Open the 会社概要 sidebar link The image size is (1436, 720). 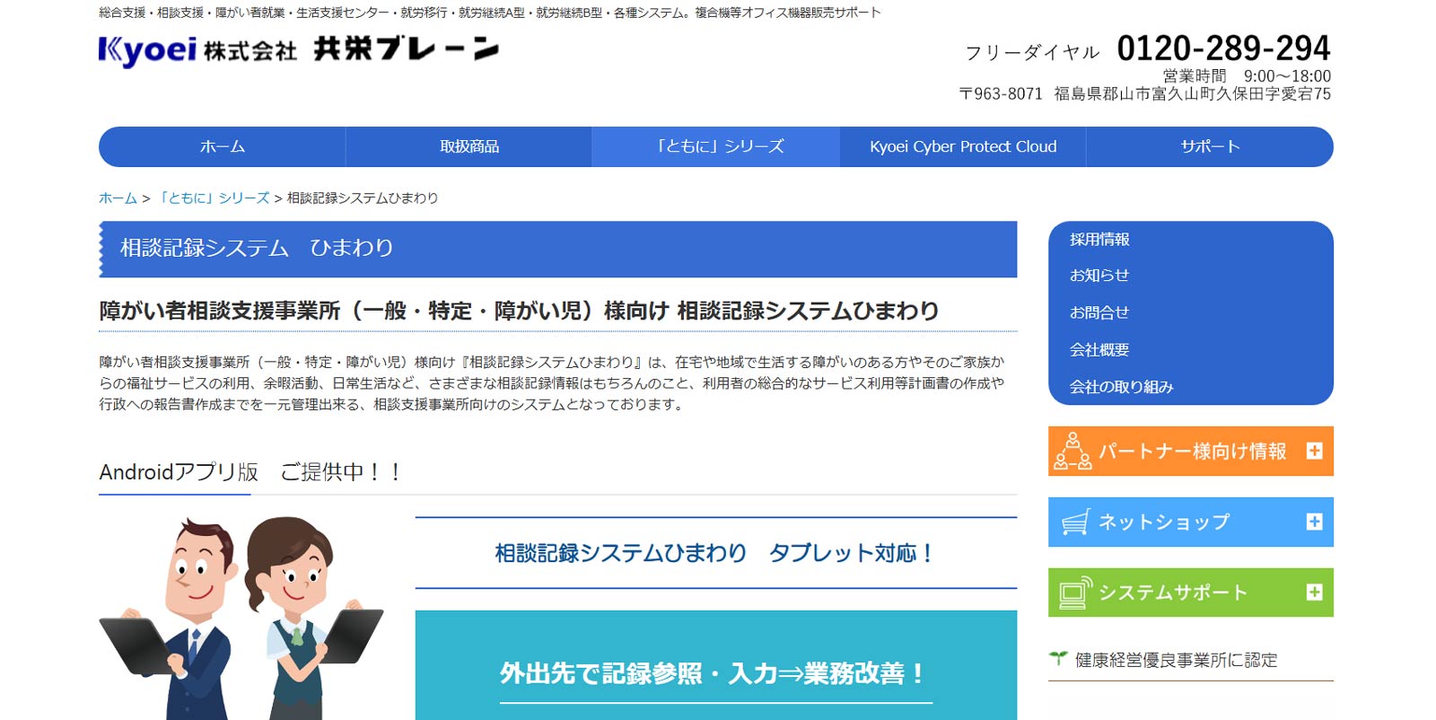(1099, 349)
